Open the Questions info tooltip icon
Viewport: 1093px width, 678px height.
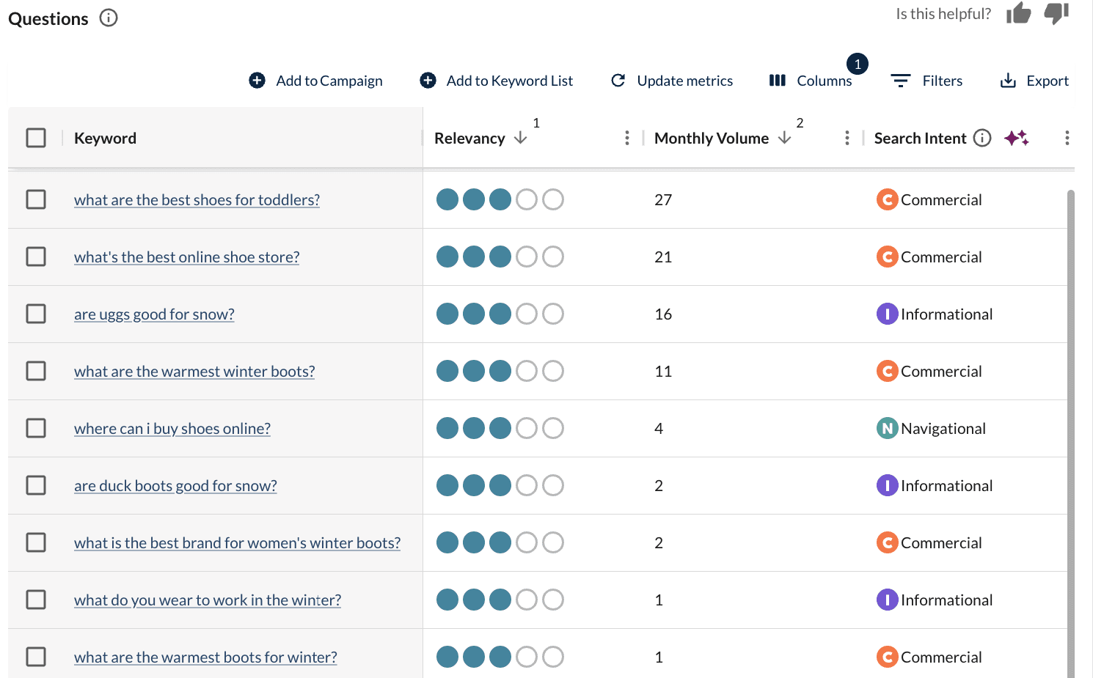(108, 18)
